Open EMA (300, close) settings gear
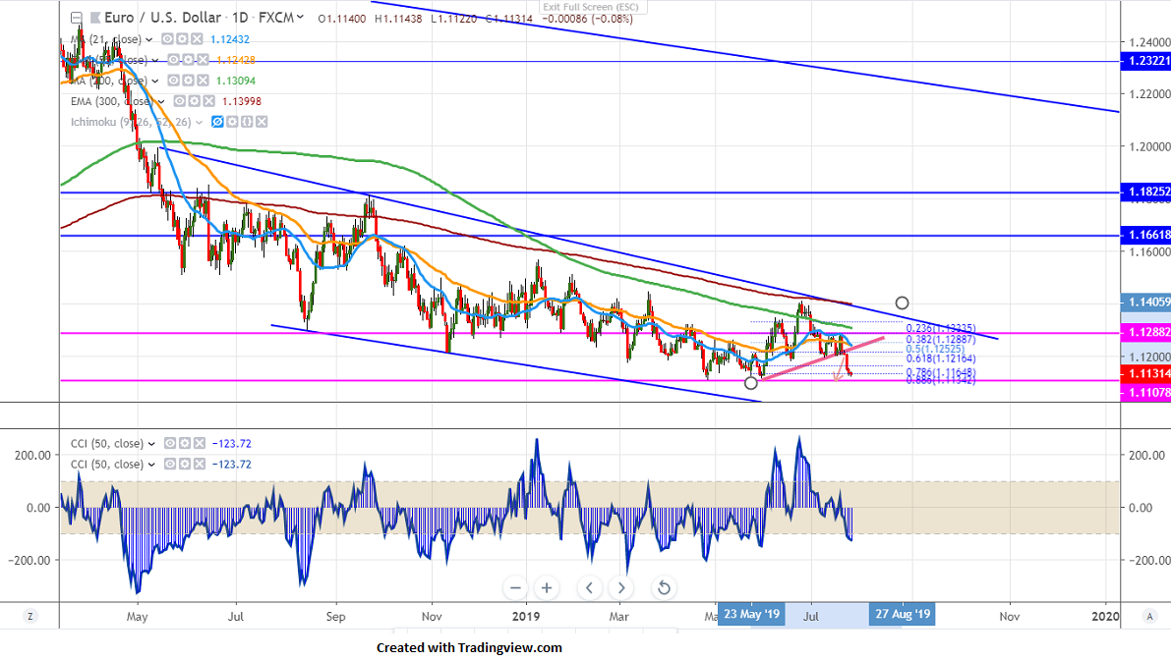 coord(194,101)
